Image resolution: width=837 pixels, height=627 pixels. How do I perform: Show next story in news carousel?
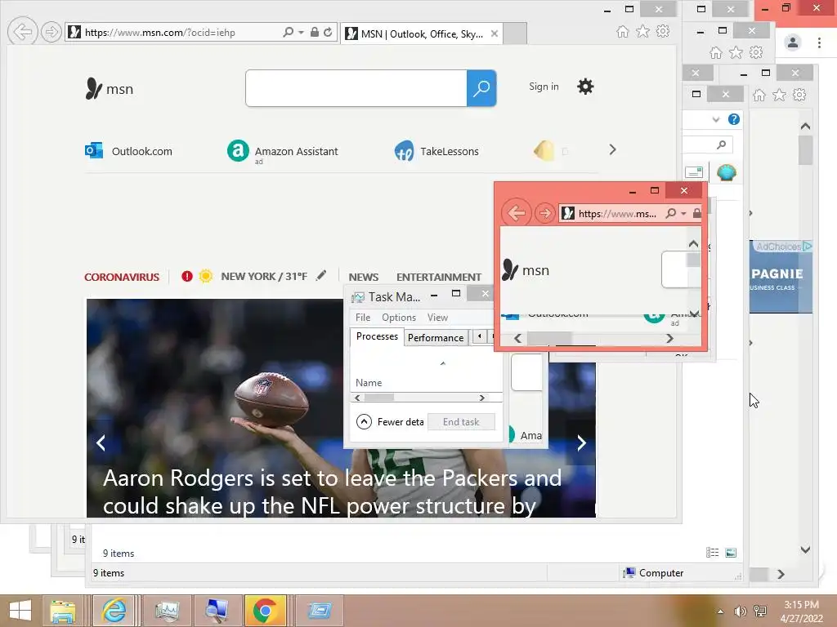click(581, 442)
